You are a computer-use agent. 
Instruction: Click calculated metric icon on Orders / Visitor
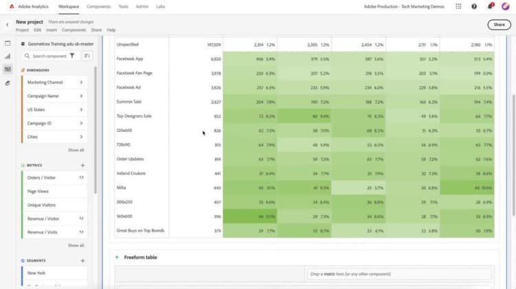click(81, 177)
